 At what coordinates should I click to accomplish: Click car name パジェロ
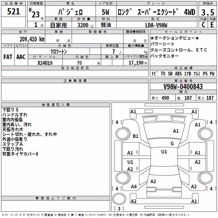[x=70, y=12]
